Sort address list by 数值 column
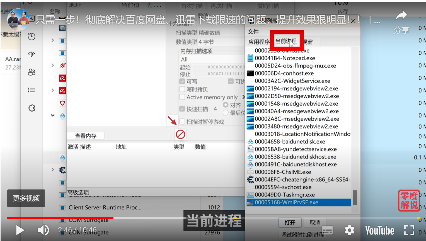This screenshot has height=241, width=426. [200, 147]
